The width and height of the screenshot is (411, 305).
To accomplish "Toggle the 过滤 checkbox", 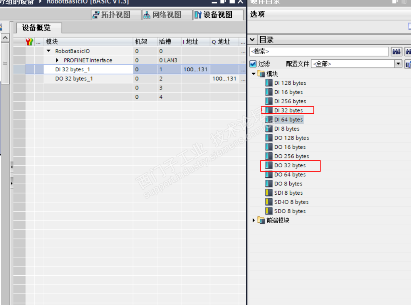I will [x=253, y=64].
